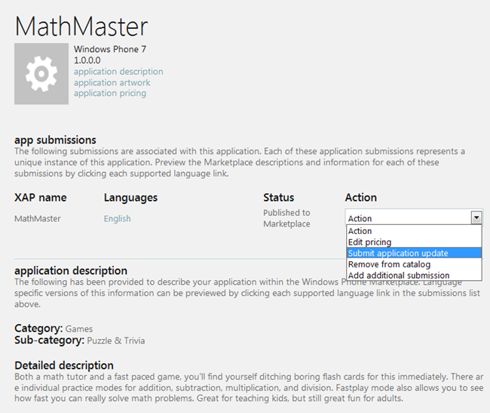The height and width of the screenshot is (413, 490).
Task: Click the Detailed description heading
Action: [64, 365]
